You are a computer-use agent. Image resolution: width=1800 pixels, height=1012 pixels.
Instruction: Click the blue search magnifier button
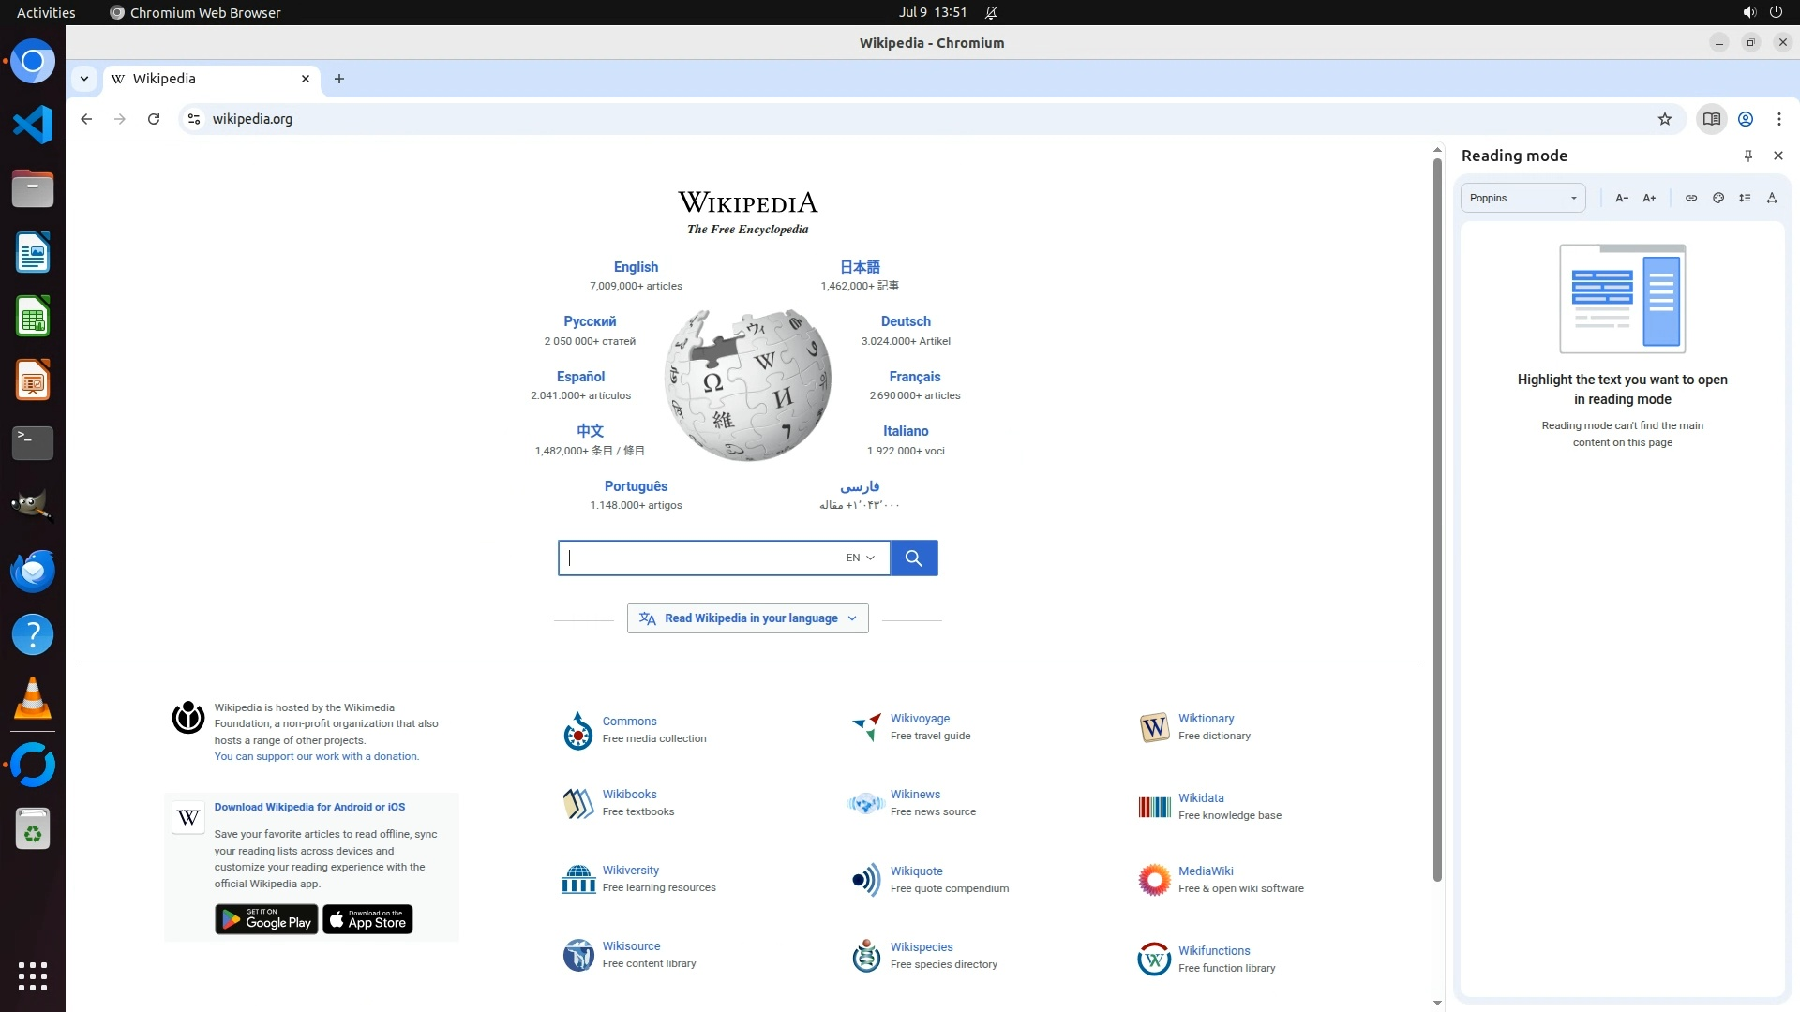click(x=913, y=558)
